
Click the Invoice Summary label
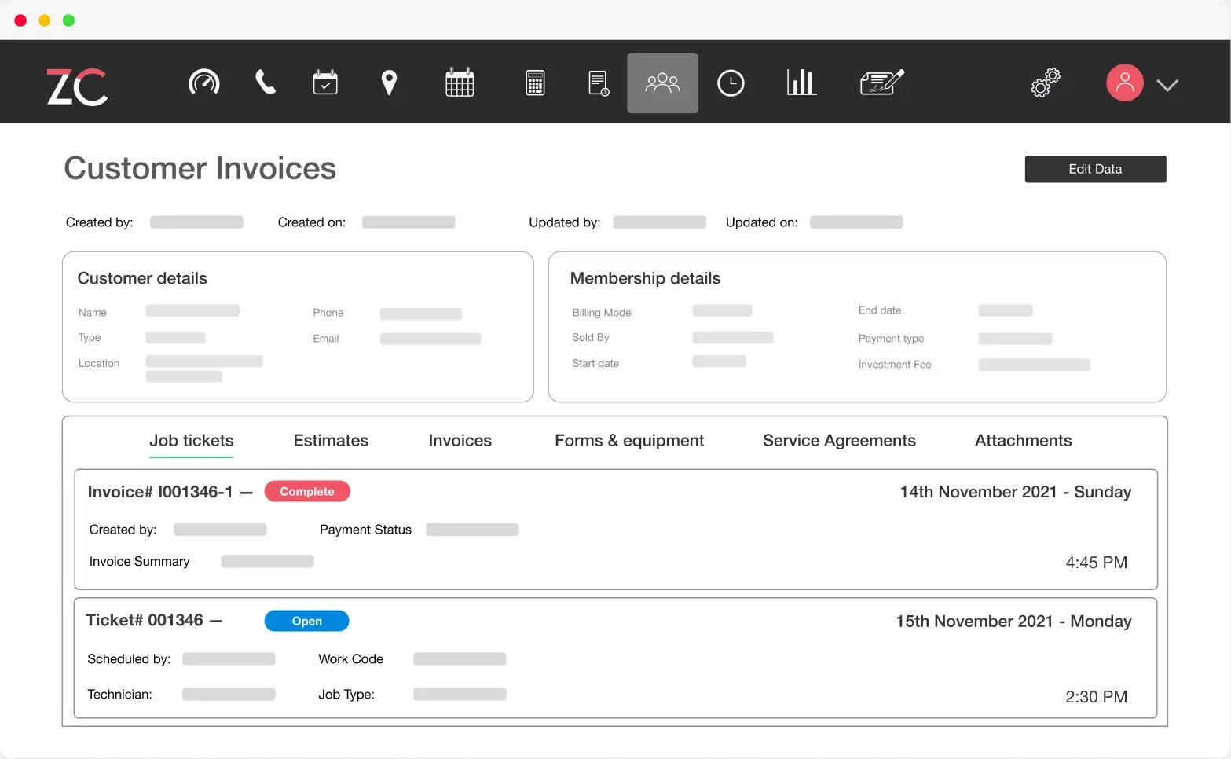(139, 561)
